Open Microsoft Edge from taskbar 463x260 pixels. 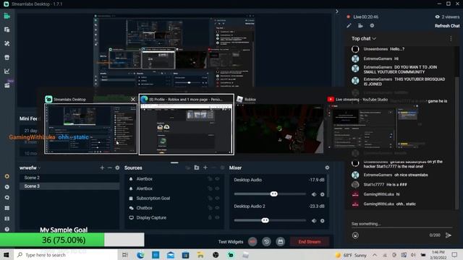(x=140, y=255)
